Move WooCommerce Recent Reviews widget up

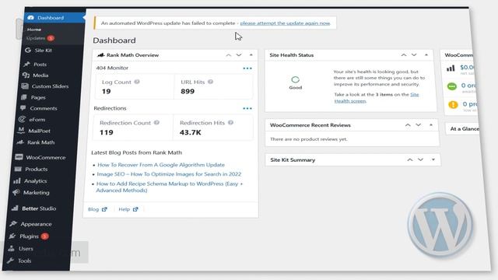coord(408,125)
